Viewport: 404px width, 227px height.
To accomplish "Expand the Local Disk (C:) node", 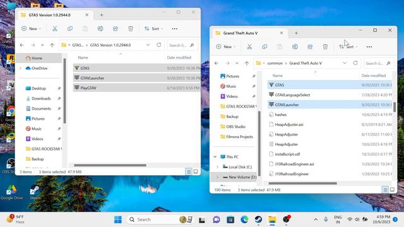I will click(x=217, y=166).
